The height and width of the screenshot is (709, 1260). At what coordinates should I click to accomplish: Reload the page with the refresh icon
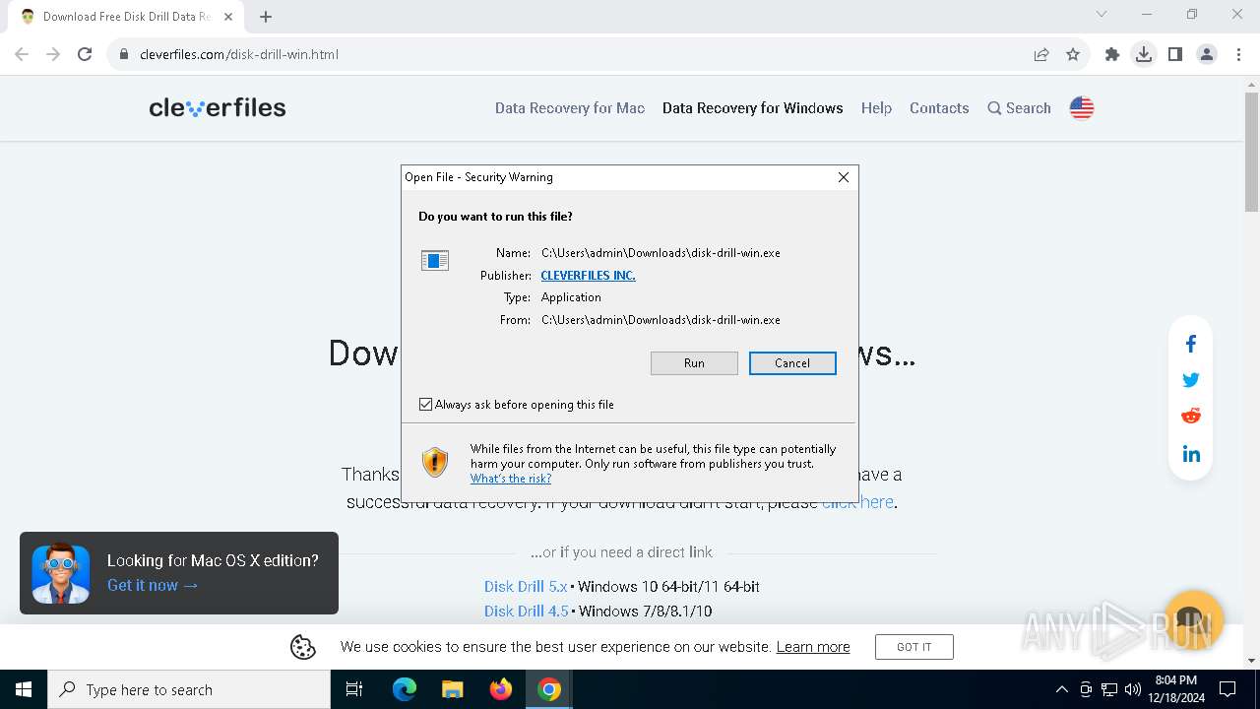(x=85, y=54)
